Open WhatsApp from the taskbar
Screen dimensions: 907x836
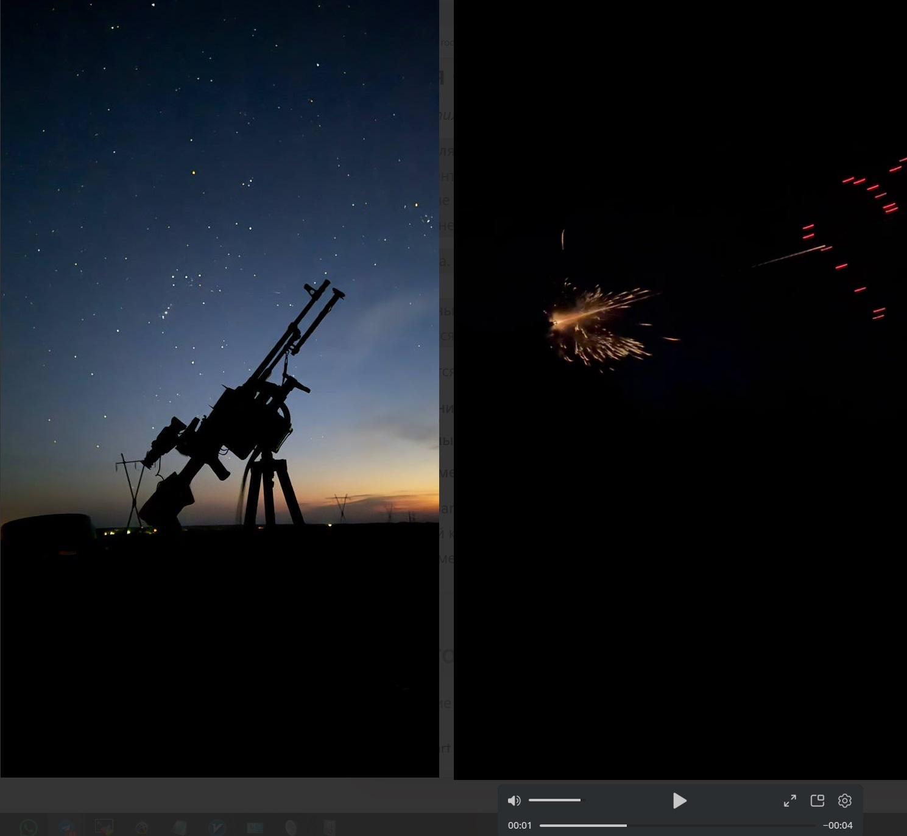pos(29,827)
